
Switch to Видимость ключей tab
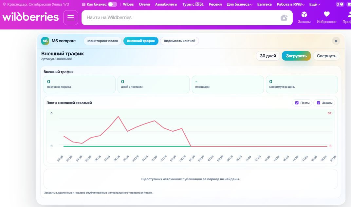tap(179, 41)
